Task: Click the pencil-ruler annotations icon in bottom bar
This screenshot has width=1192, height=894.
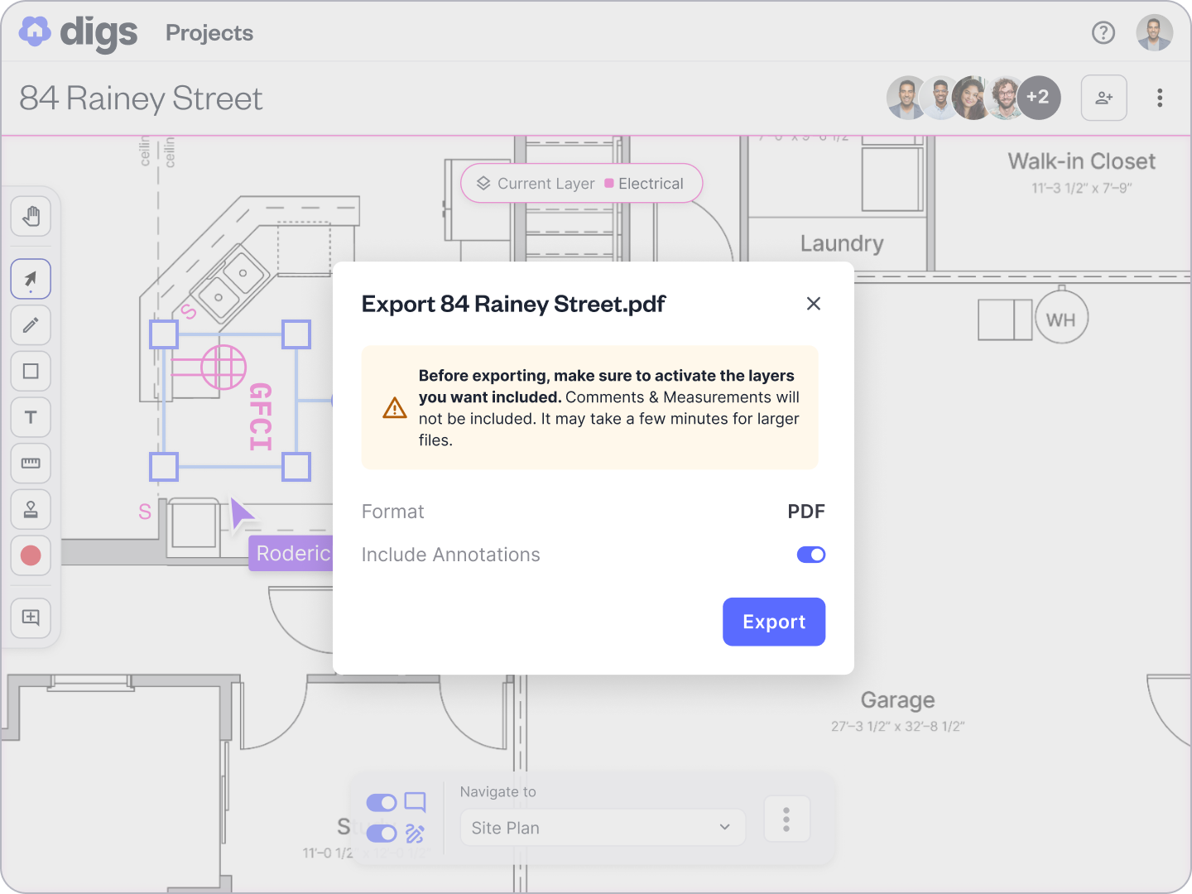Action: point(416,834)
